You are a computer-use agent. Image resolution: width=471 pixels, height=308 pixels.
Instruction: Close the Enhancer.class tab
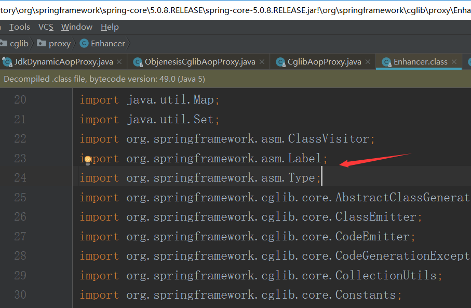(454, 62)
